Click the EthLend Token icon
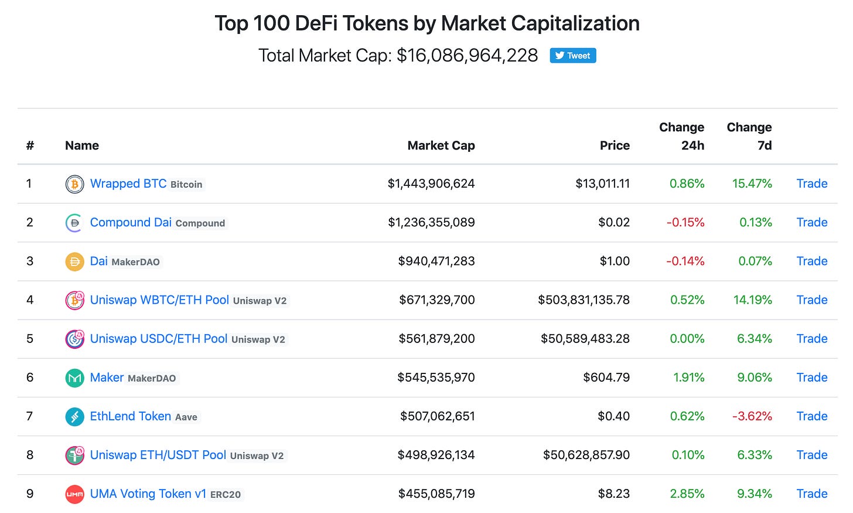 tap(74, 416)
